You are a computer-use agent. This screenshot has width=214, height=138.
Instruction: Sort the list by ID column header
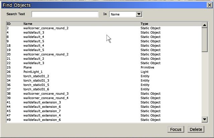click(9, 24)
